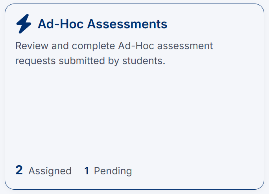
Task: Click the Pending count number 1
Action: tap(87, 171)
